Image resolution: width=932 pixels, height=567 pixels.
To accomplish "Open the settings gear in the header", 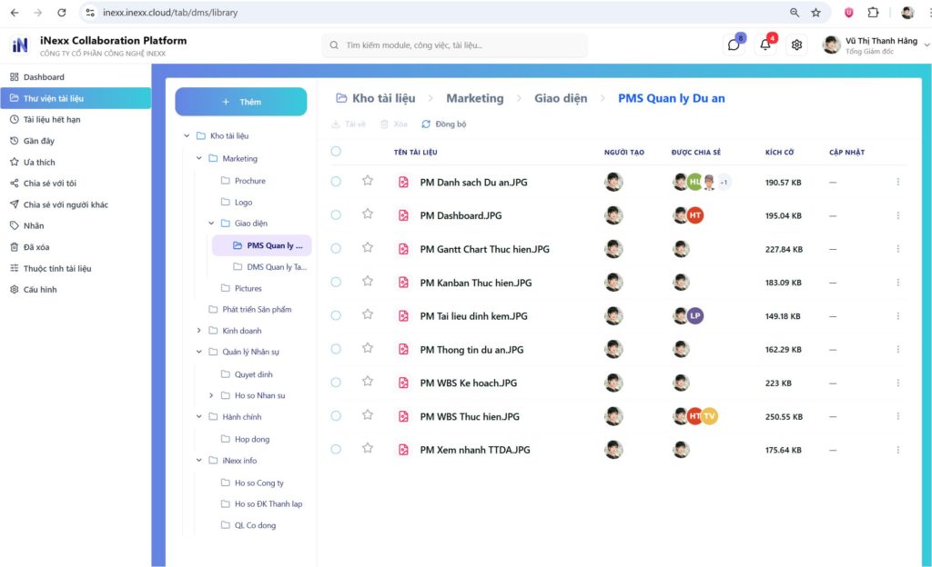I will tap(796, 44).
